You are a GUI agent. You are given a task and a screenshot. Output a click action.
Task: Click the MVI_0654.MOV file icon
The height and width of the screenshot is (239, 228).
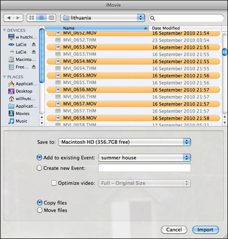pos(58,61)
